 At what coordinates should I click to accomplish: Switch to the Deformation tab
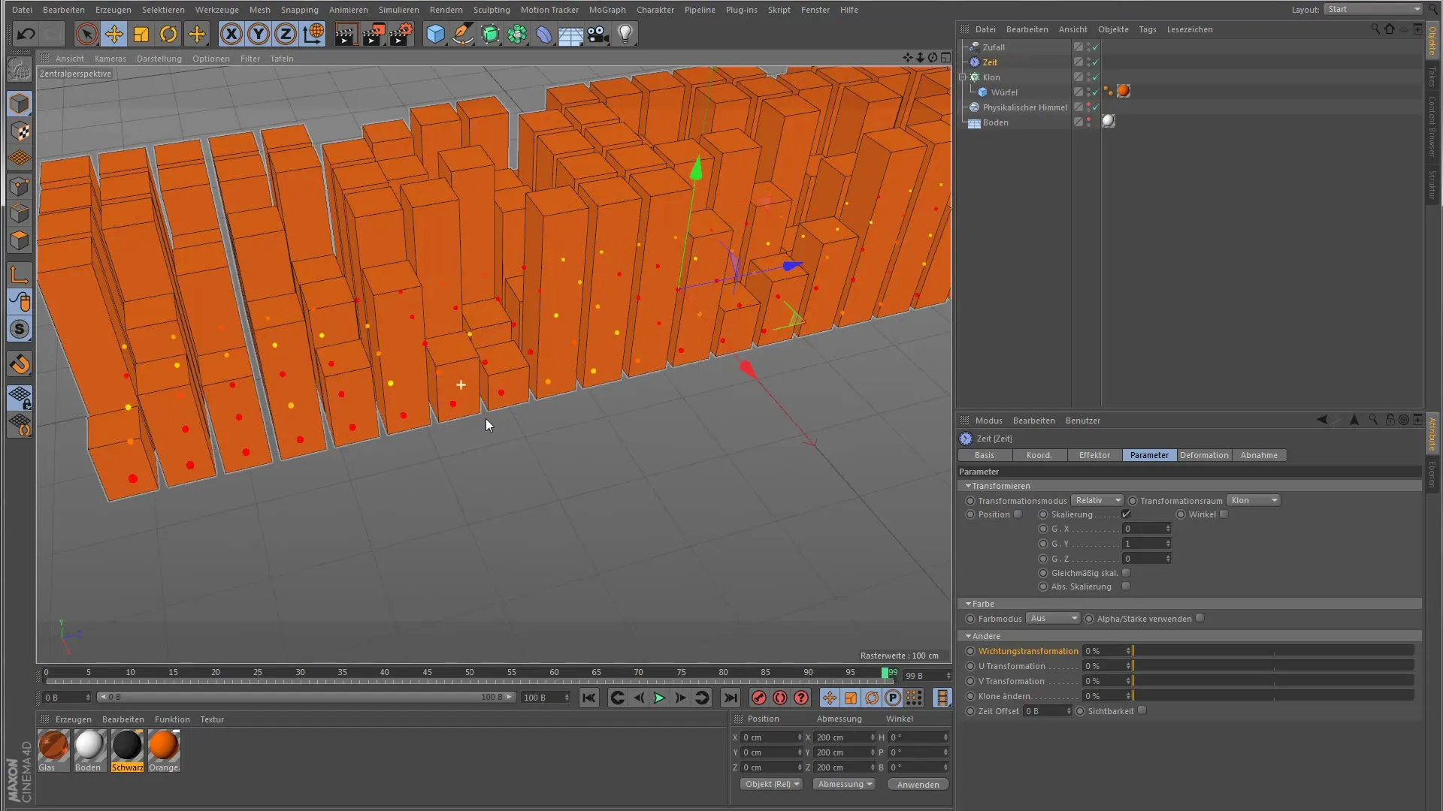click(x=1204, y=455)
